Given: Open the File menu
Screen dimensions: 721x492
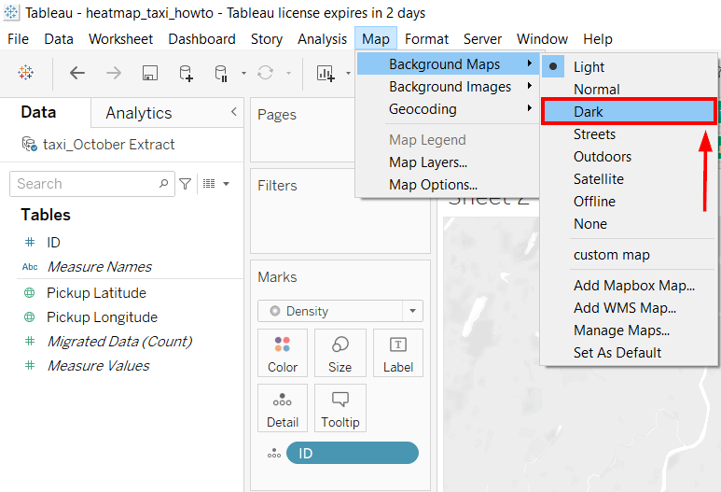Looking at the screenshot, I should tap(18, 39).
